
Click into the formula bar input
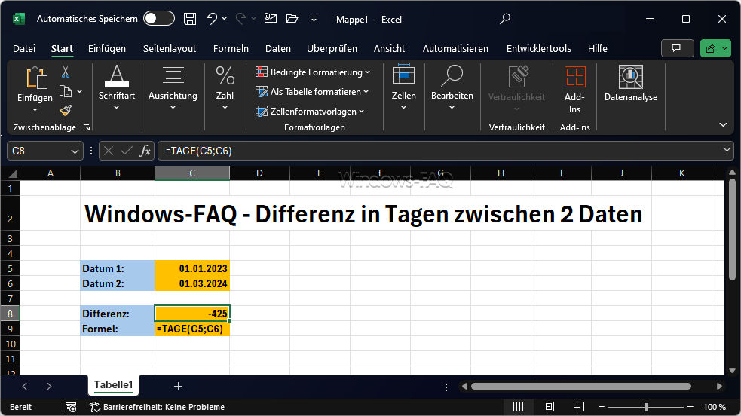(x=439, y=151)
